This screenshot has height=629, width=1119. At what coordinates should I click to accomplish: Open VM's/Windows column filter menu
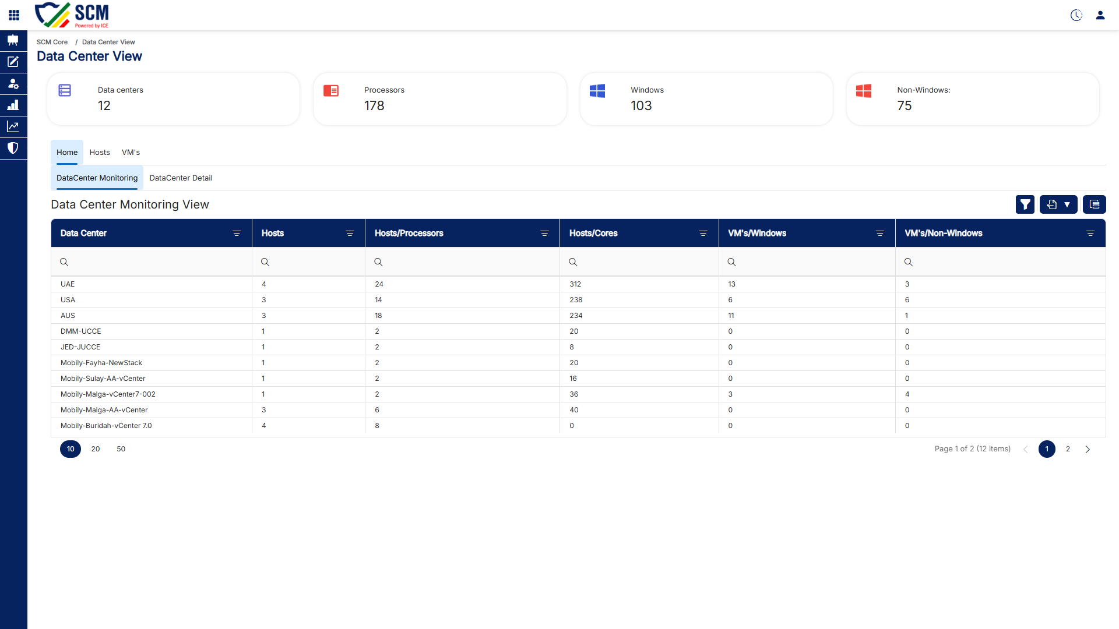(880, 234)
